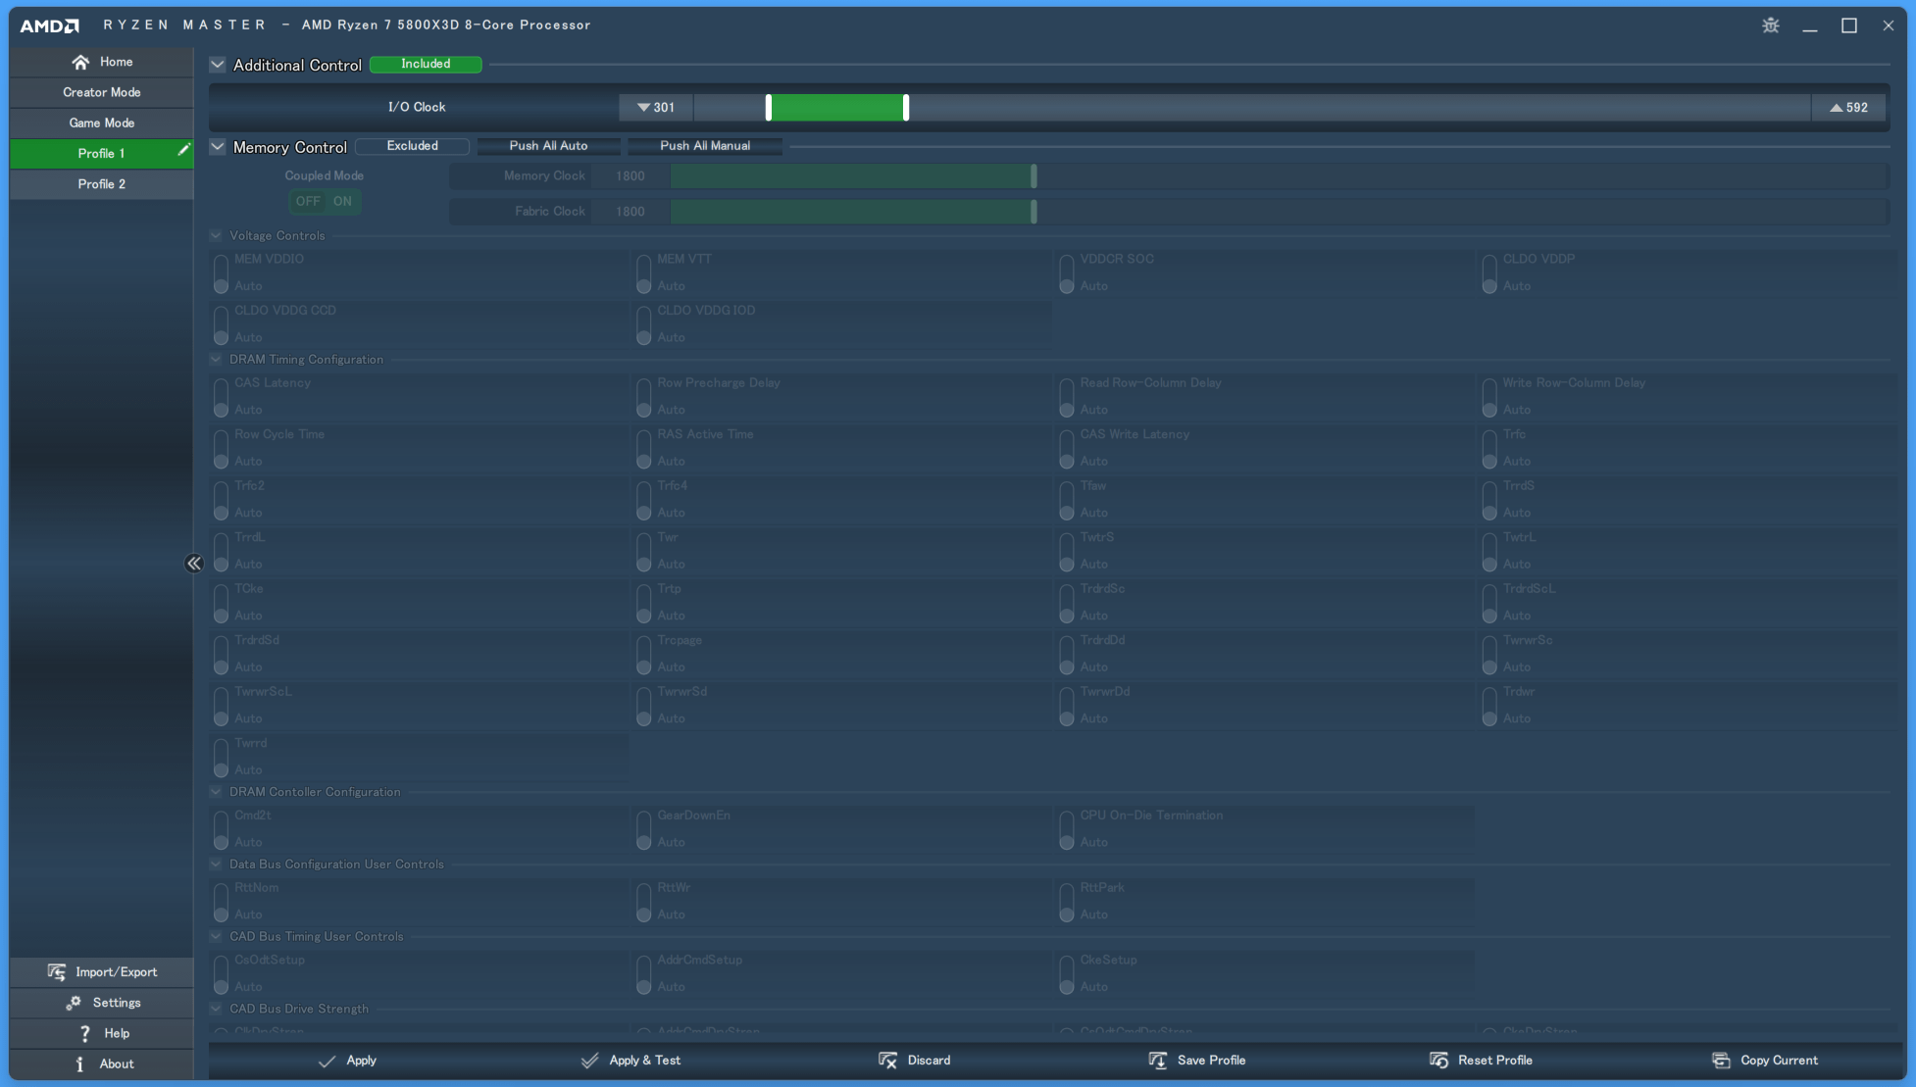
Task: Click the Push All Auto button
Action: pyautogui.click(x=548, y=146)
